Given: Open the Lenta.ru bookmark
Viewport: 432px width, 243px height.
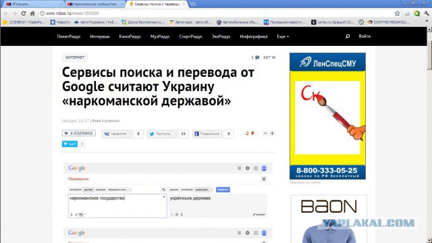Looking at the screenshot, I should click(333, 22).
